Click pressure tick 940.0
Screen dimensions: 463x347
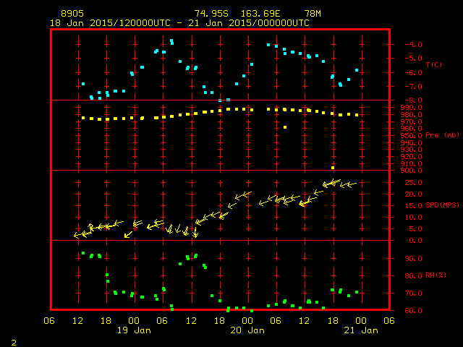(x=412, y=143)
